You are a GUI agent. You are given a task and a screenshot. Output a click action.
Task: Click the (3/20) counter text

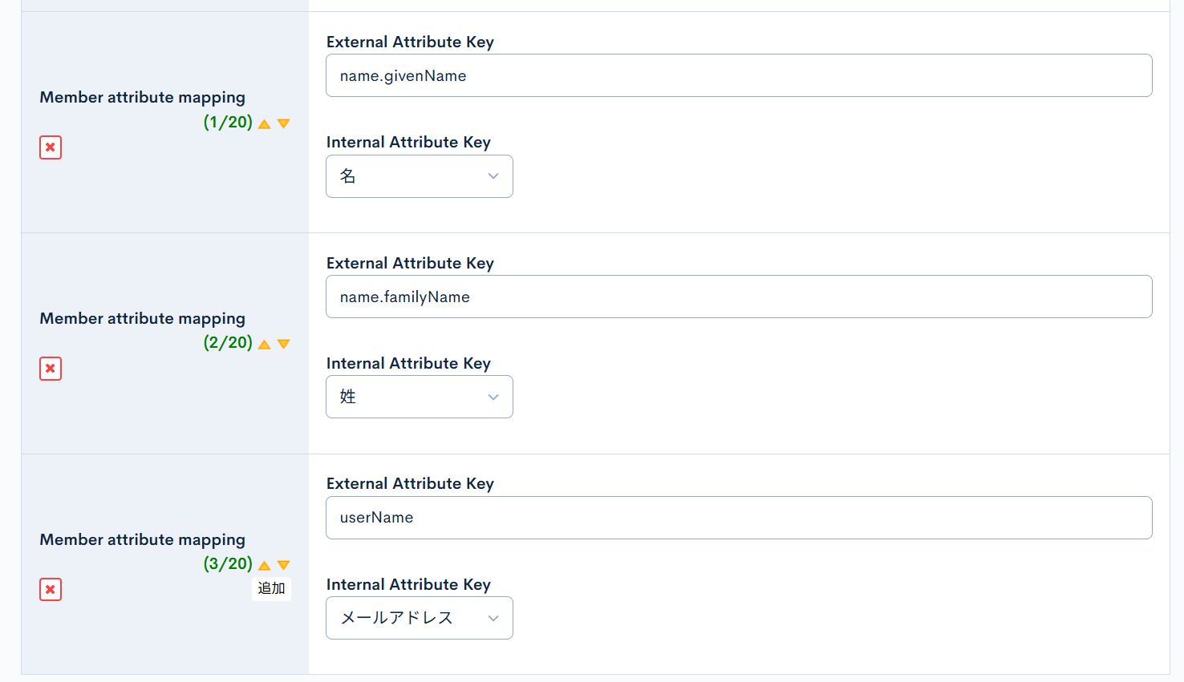click(x=228, y=564)
